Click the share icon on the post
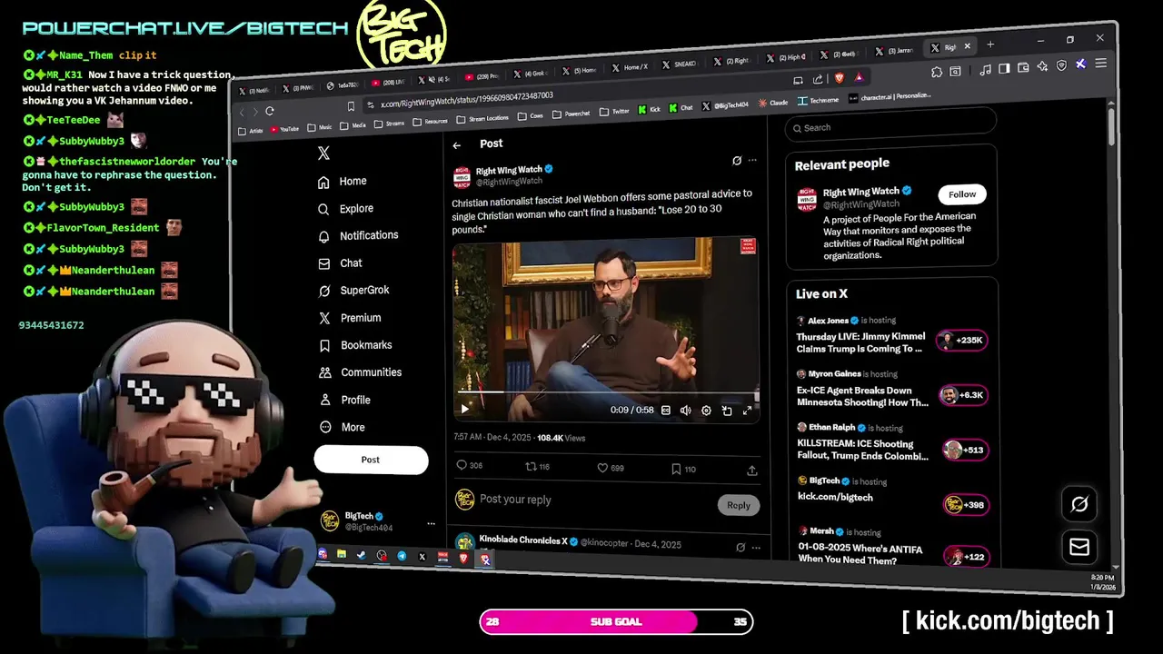1163x654 pixels. coord(752,471)
